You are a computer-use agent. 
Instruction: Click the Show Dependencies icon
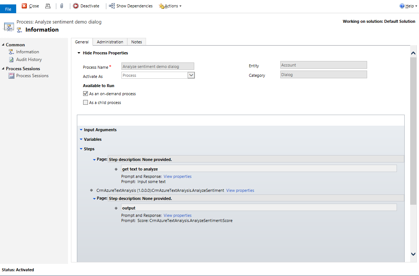[112, 6]
